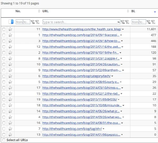Star the category/tech/ URL row

(x=10, y=76)
